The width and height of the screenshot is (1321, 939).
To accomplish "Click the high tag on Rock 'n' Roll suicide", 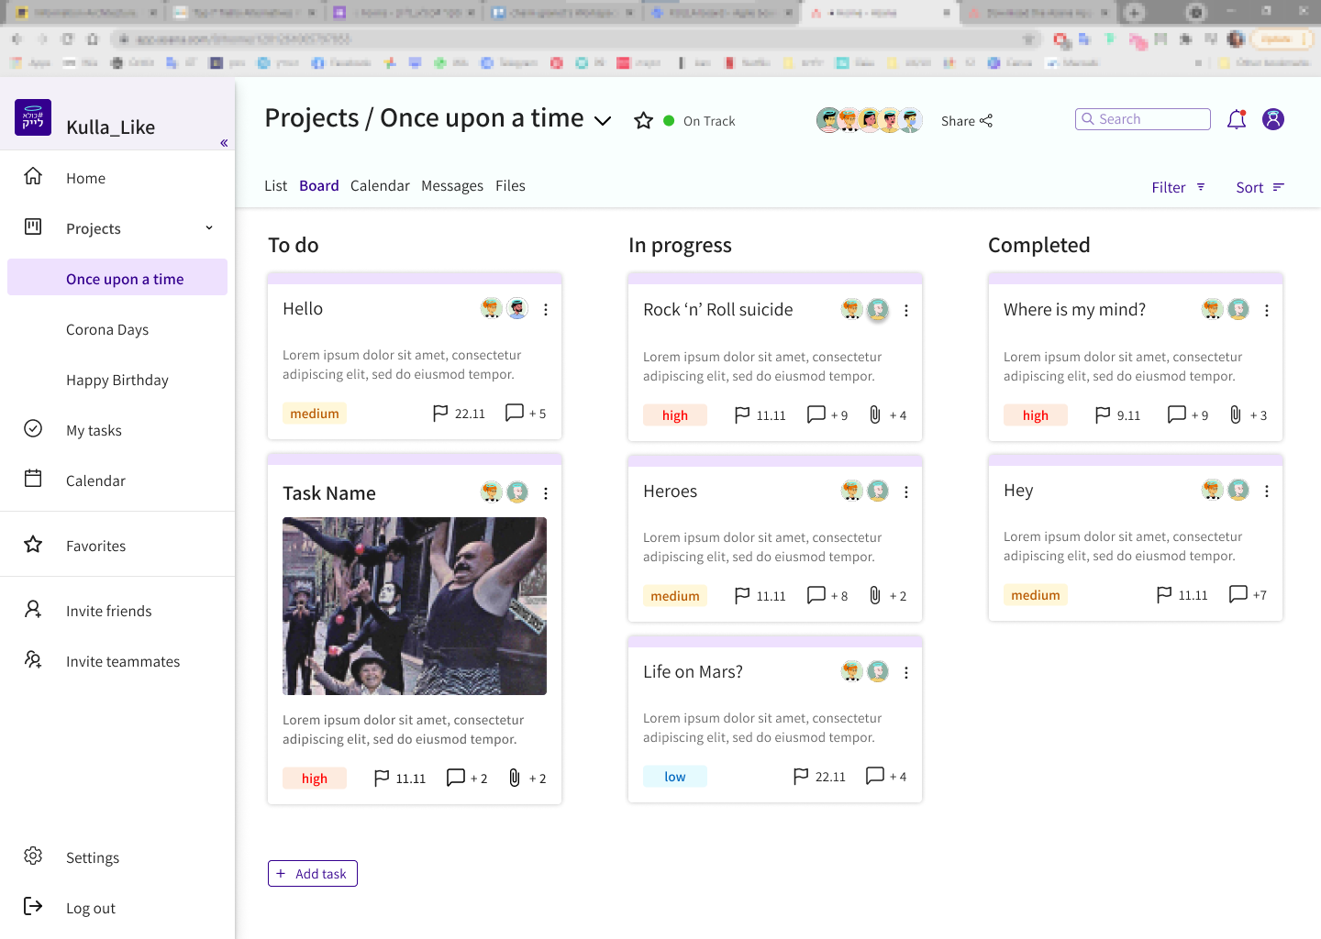I will pos(675,415).
